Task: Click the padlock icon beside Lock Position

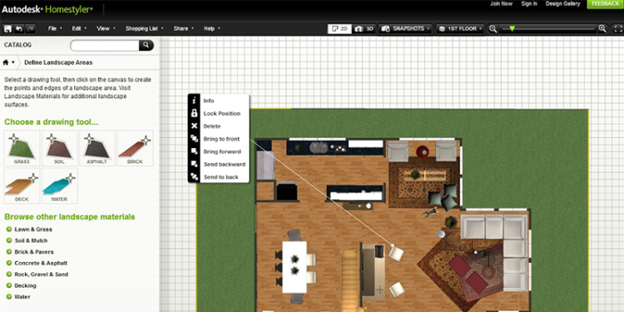Action: [x=194, y=113]
